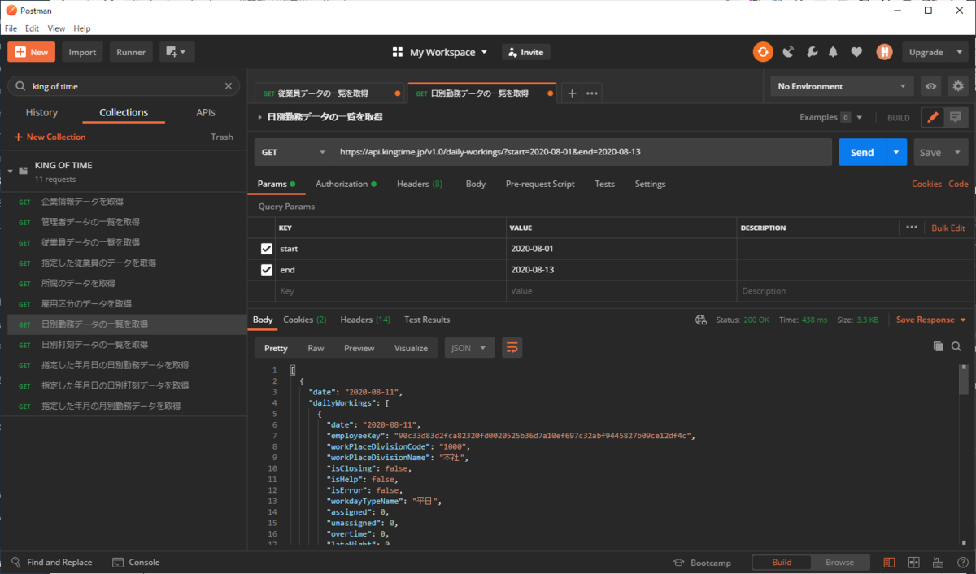Open Find and Replace from status bar

point(52,563)
